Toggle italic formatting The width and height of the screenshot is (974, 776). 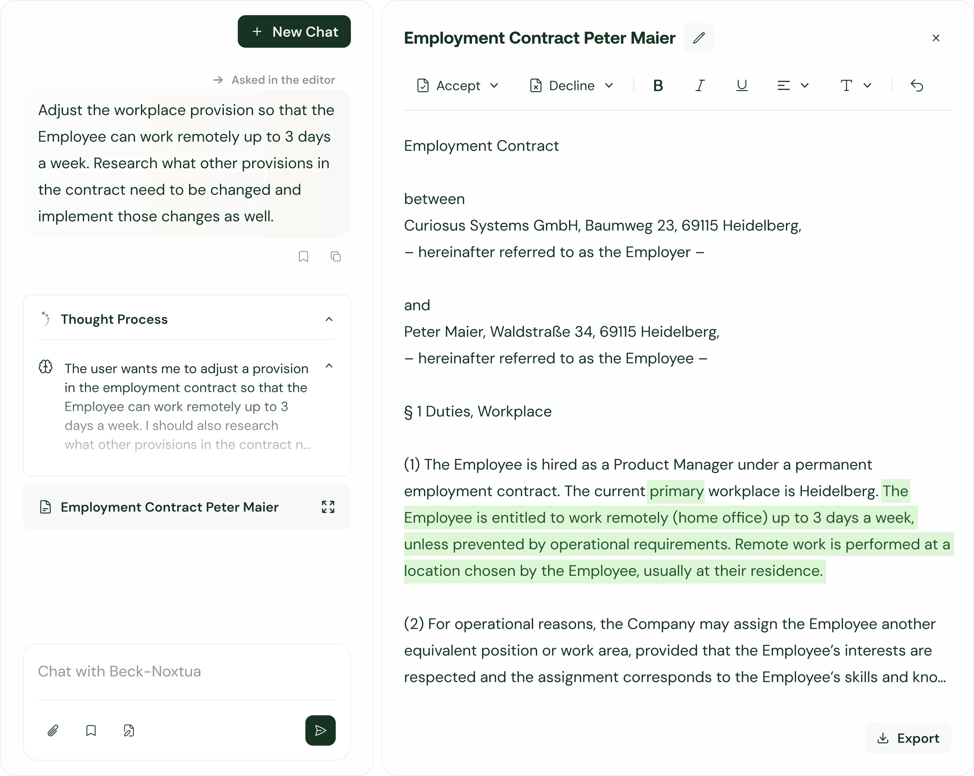coord(700,85)
